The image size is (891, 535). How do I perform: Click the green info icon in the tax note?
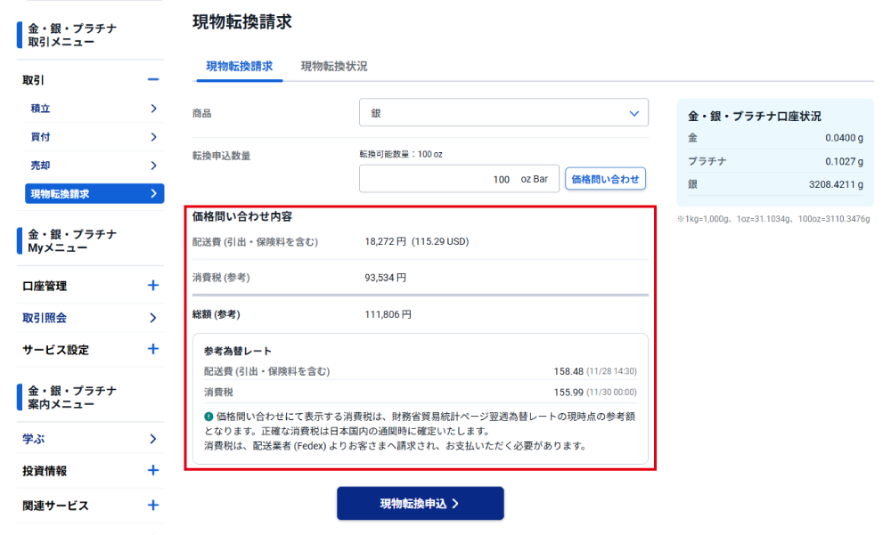(208, 417)
